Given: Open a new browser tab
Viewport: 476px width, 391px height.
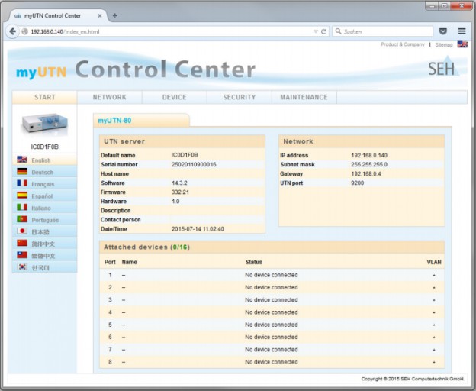Looking at the screenshot, I should click(x=115, y=15).
